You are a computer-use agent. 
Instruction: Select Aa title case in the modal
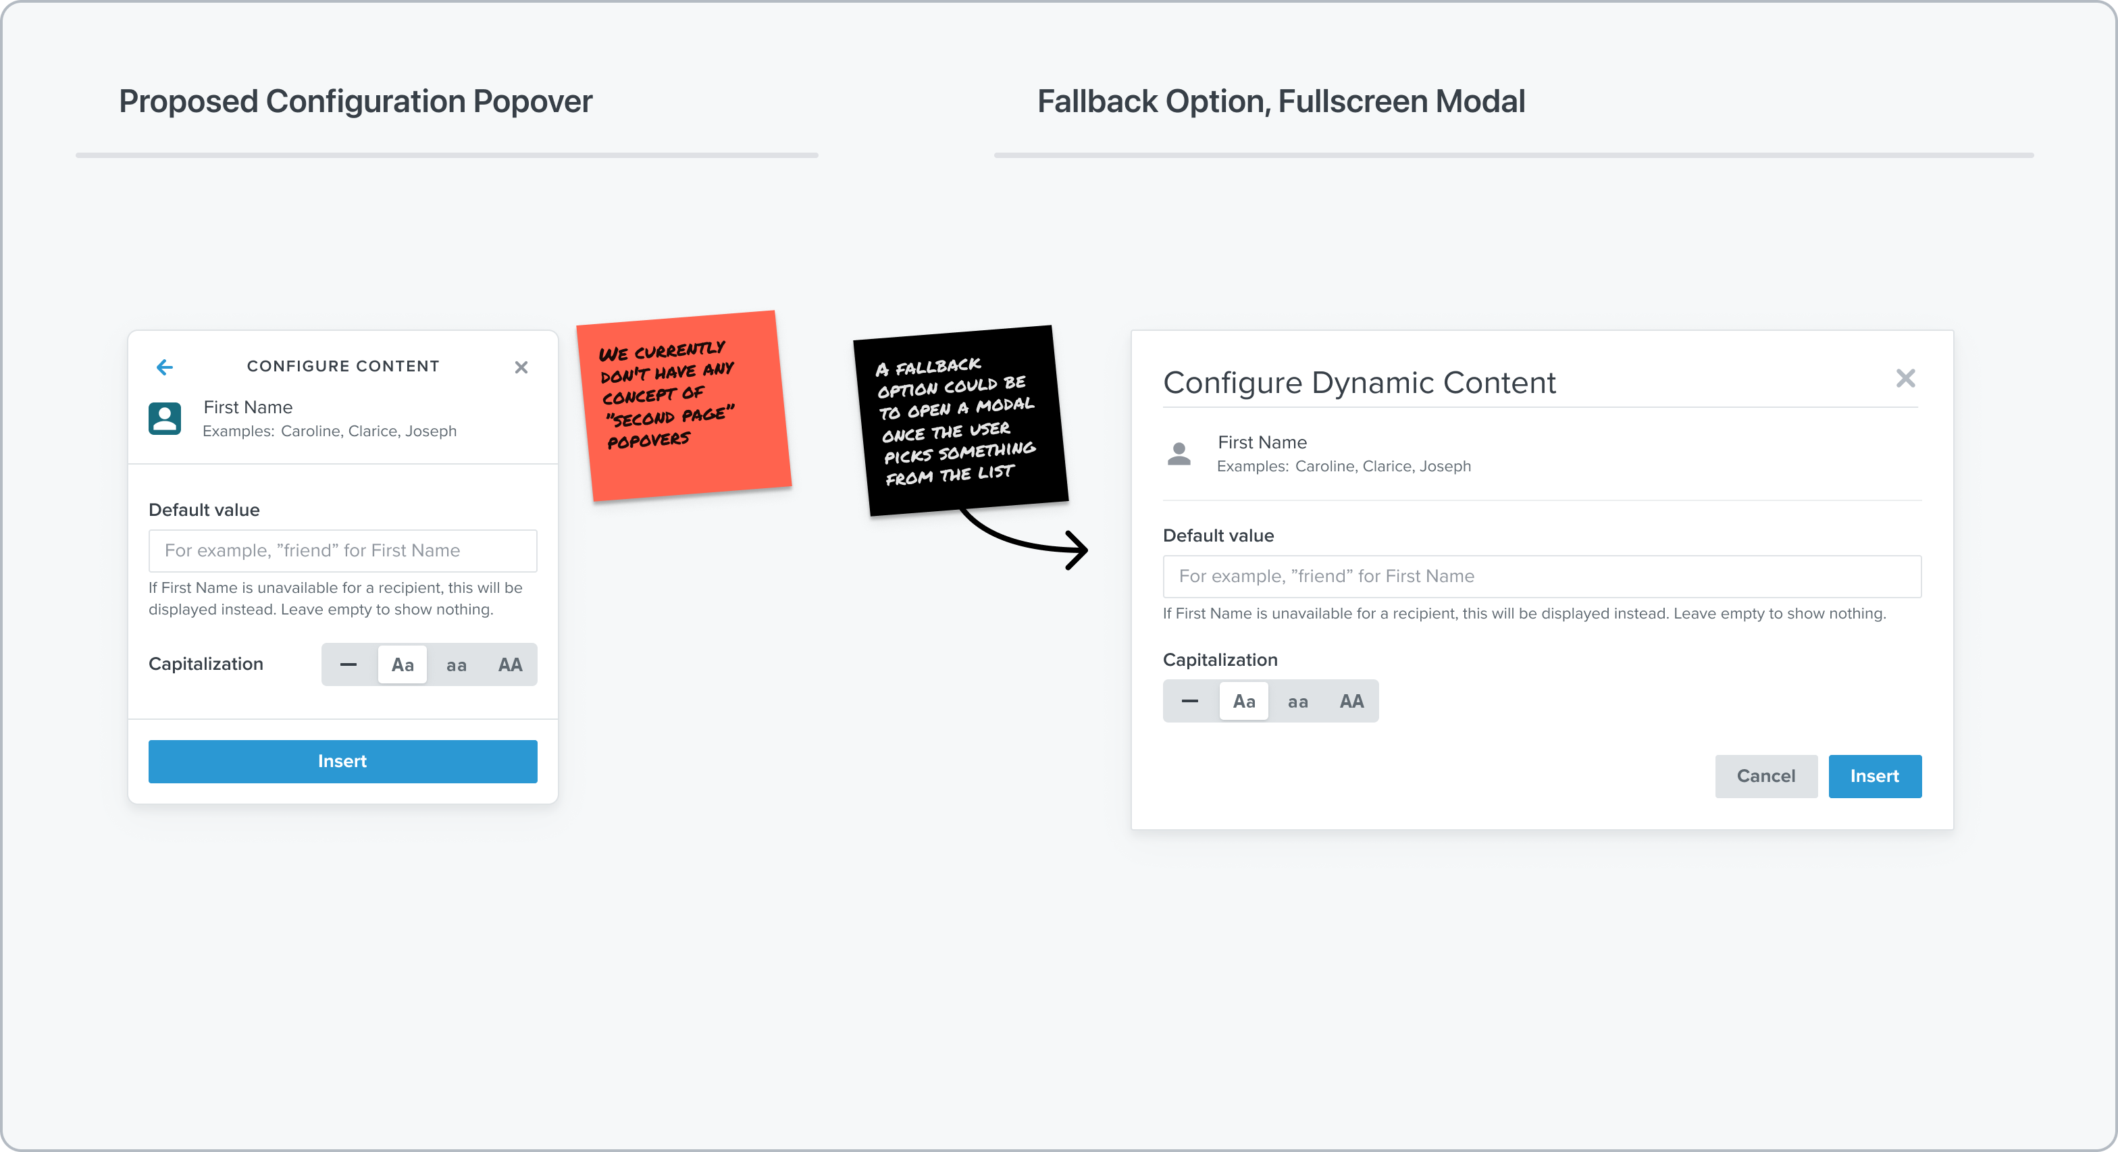(x=1244, y=702)
